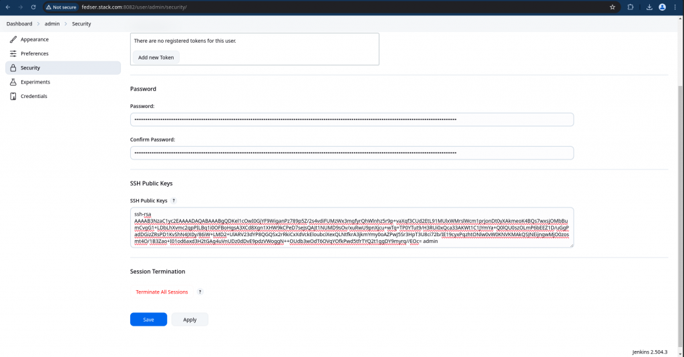Open help for Terminate All Sessions
This screenshot has width=684, height=357.
point(200,292)
